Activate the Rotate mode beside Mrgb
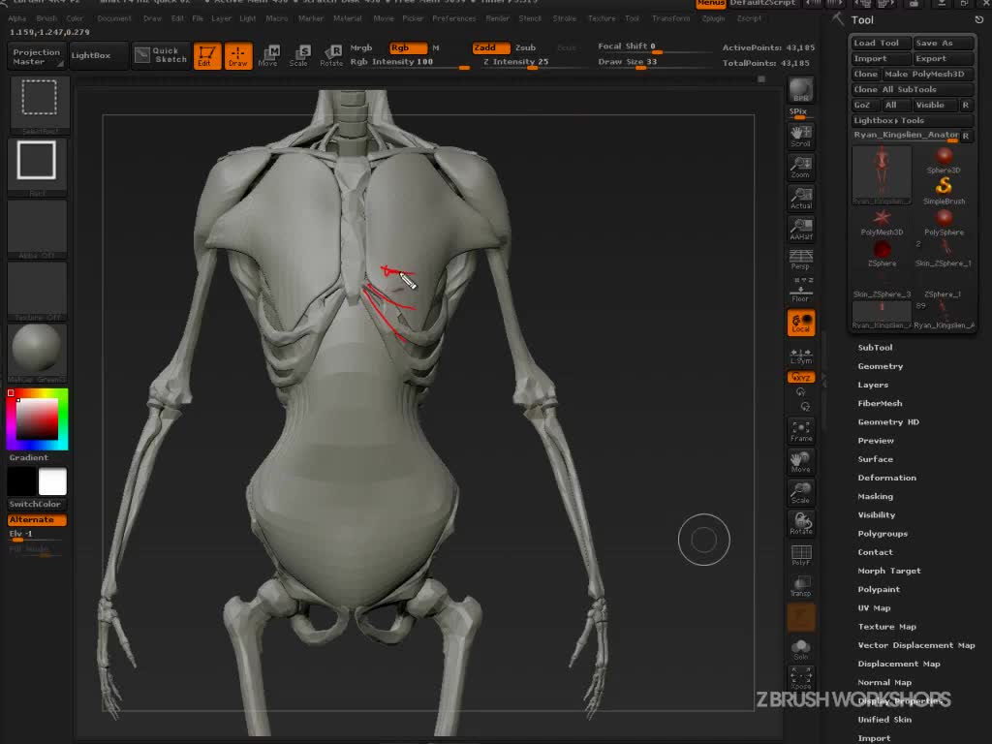992x744 pixels. tap(331, 55)
